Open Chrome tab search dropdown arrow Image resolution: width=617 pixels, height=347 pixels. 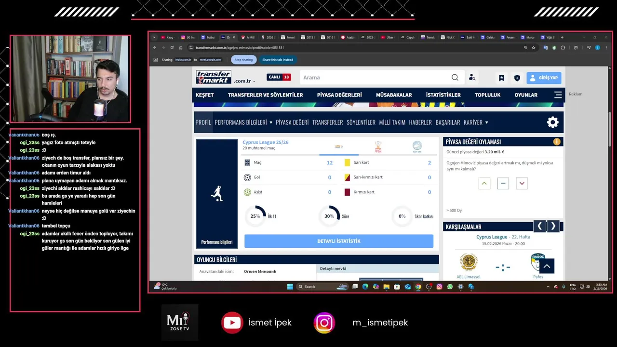pyautogui.click(x=154, y=37)
